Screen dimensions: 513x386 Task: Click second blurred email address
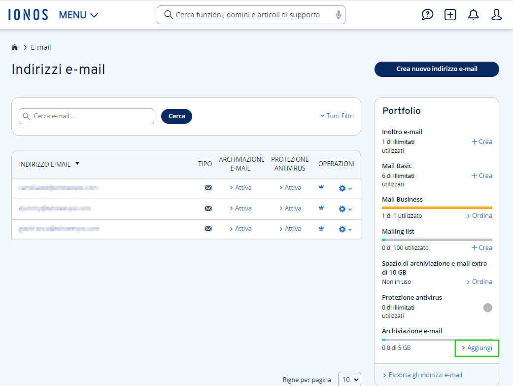tap(55, 208)
